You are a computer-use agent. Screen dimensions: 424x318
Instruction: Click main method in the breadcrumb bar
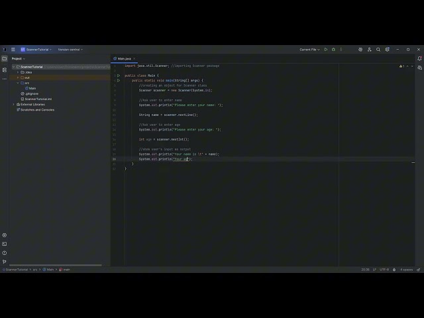(65, 270)
